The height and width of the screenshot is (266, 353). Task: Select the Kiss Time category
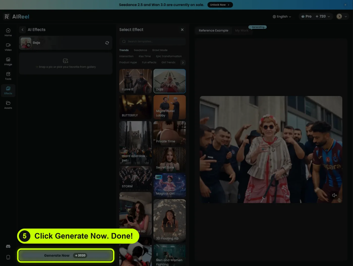[x=145, y=56]
